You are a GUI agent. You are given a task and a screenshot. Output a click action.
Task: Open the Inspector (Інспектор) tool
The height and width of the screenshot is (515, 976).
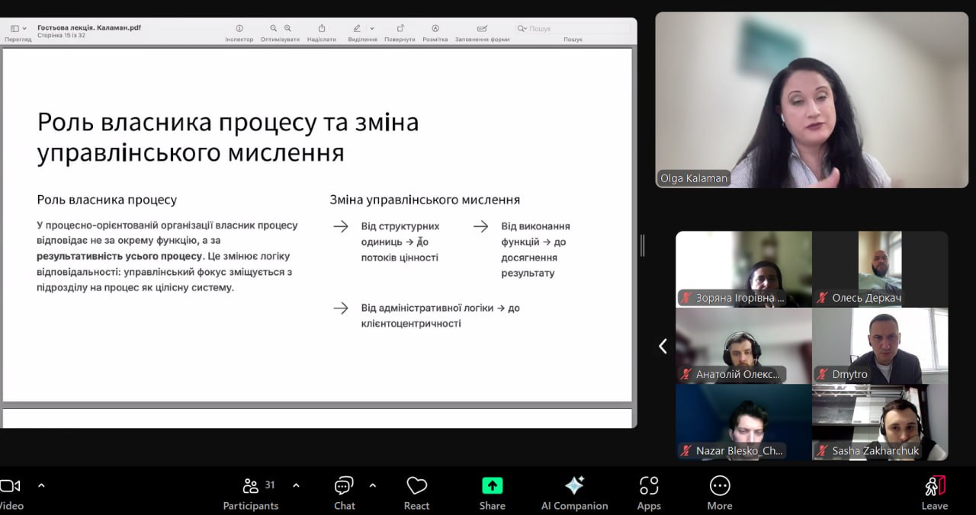239,28
